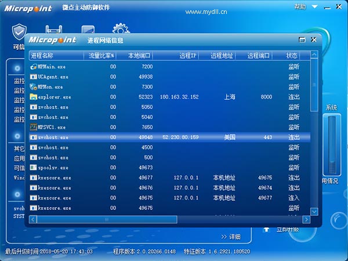Sort by 进程名称 column header

click(x=56, y=56)
